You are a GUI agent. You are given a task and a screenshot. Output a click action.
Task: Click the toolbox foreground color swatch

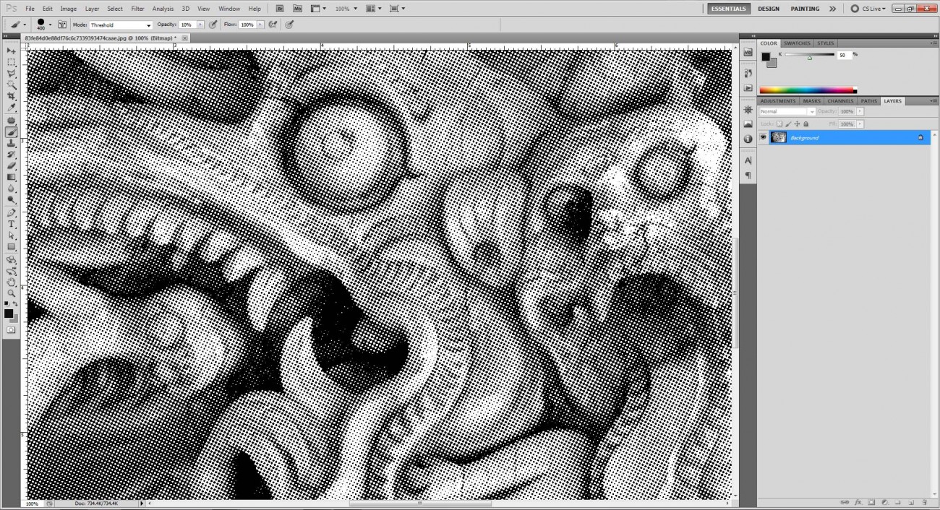(8, 314)
